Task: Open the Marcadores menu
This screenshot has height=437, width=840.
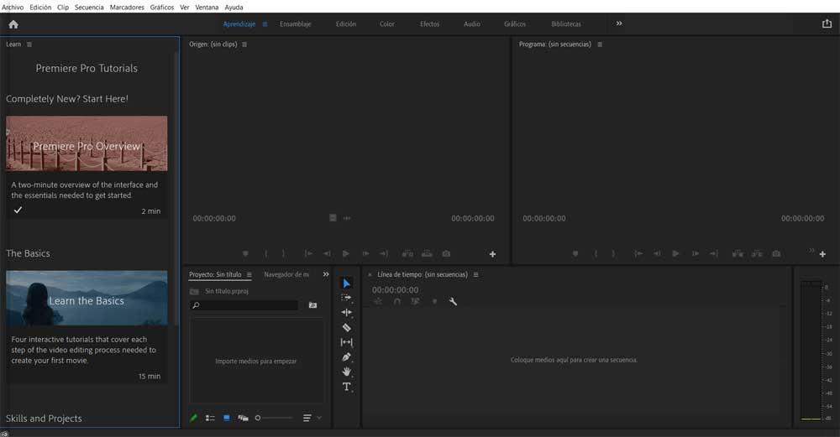Action: pyautogui.click(x=127, y=7)
